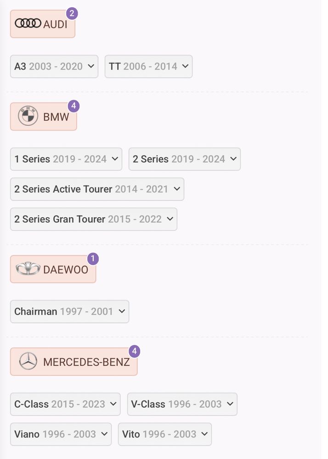Click the purple badge showing 4 on BMW
The height and width of the screenshot is (459, 328).
click(x=74, y=106)
